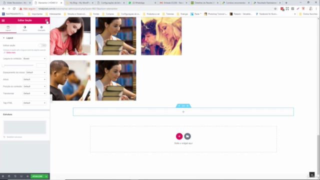Click the page vertical scrollbar thumb

point(318,154)
